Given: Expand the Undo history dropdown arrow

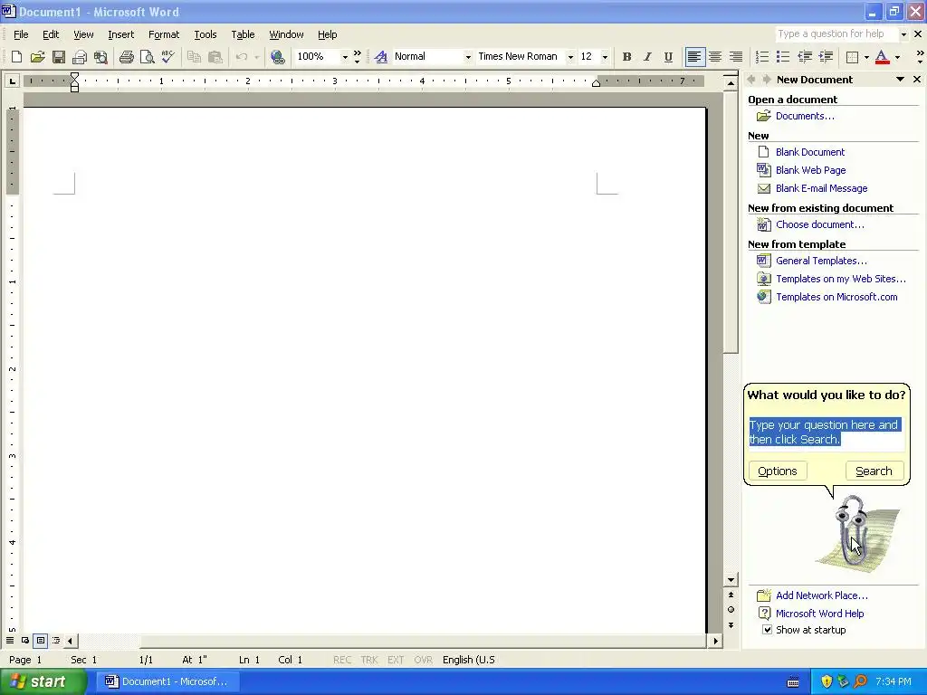Looking at the screenshot, I should [256, 57].
